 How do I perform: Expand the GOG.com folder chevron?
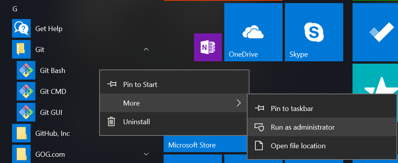pyautogui.click(x=146, y=154)
